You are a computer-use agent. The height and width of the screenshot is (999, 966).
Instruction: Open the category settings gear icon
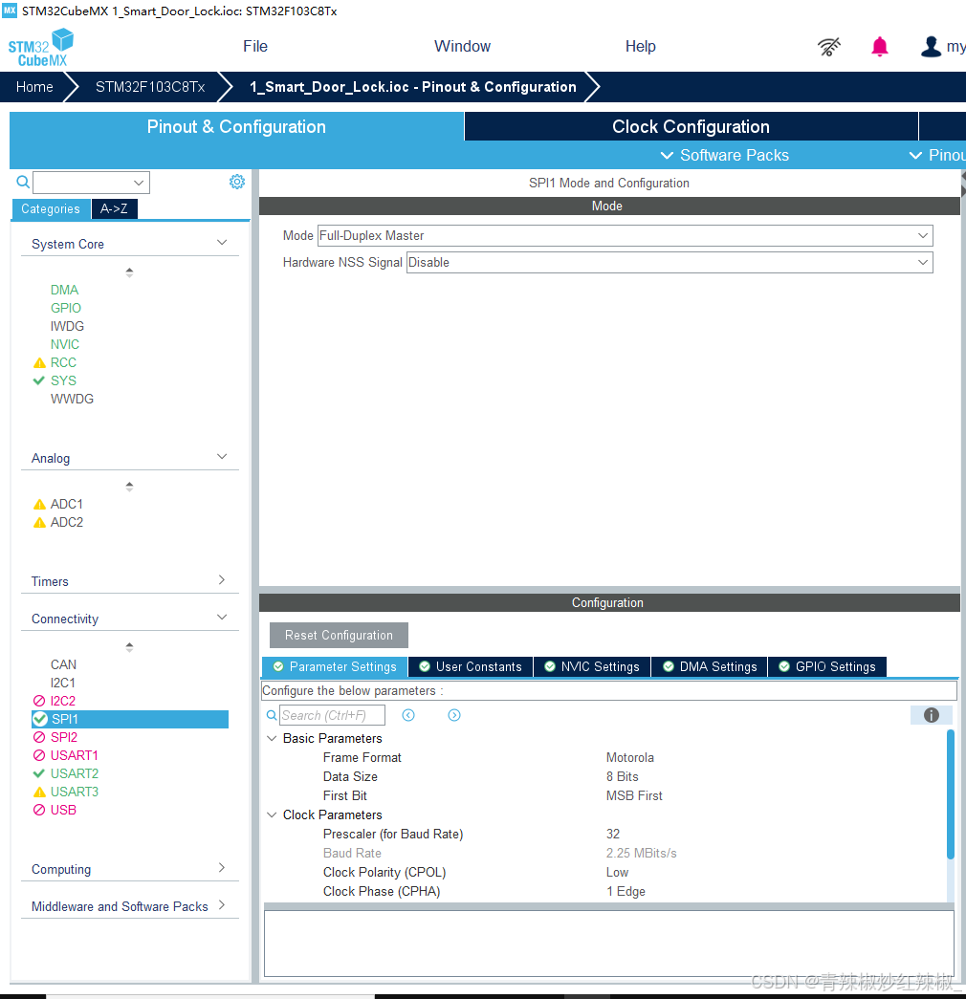236,182
